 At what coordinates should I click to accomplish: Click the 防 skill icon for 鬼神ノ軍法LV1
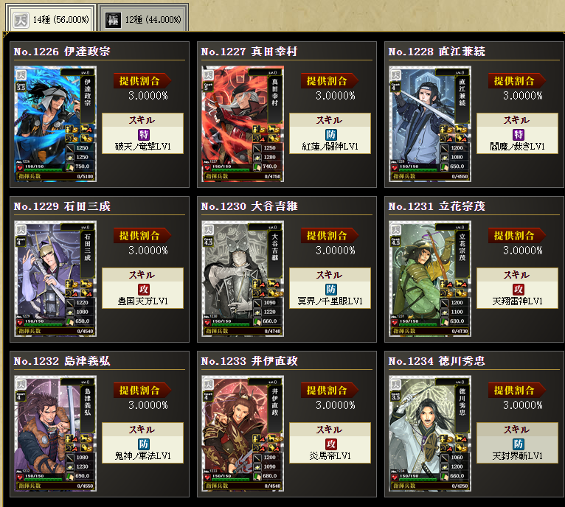point(144,444)
